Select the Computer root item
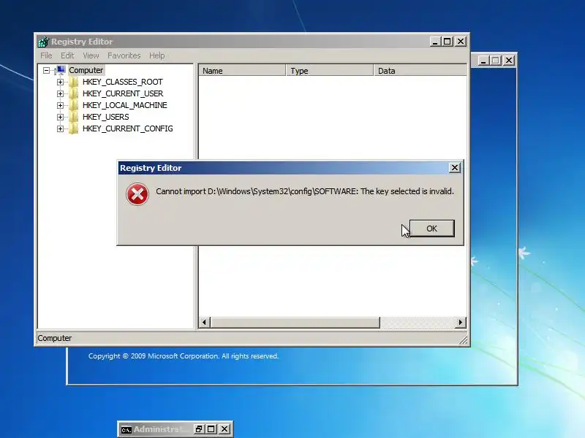 (x=86, y=70)
